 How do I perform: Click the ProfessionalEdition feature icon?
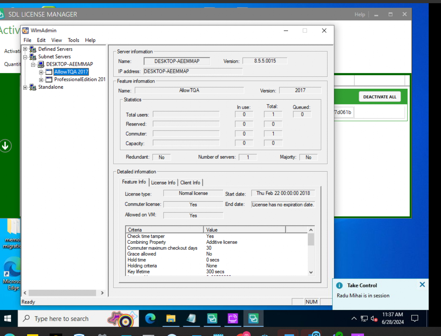click(49, 80)
